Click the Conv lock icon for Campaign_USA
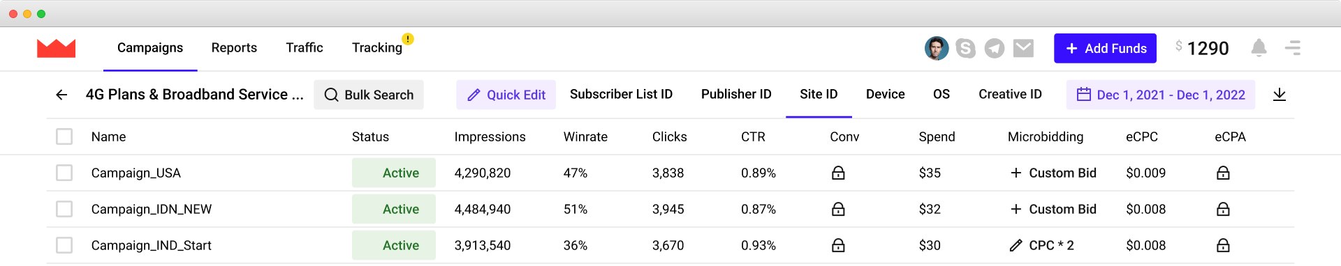This screenshot has height=266, width=1341. point(838,173)
